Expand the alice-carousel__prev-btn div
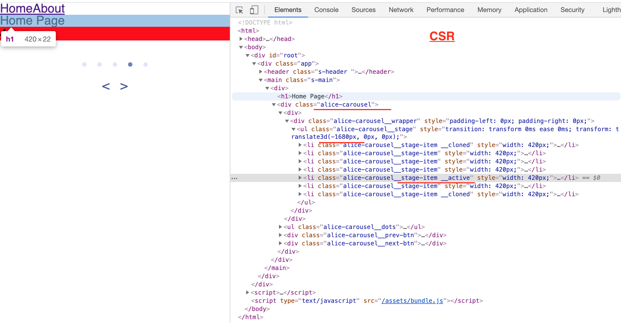 281,235
